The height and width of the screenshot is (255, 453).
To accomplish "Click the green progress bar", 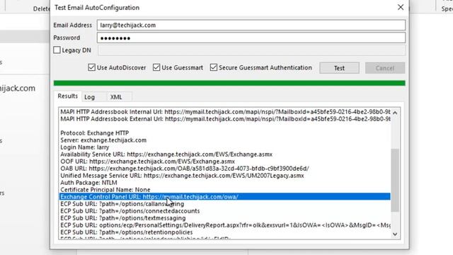I will coord(229,84).
